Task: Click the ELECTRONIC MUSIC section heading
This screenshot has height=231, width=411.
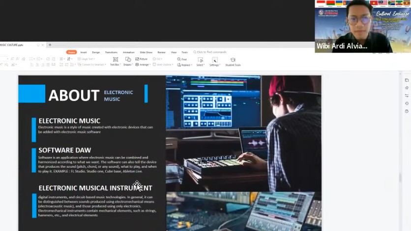Action: click(x=69, y=121)
